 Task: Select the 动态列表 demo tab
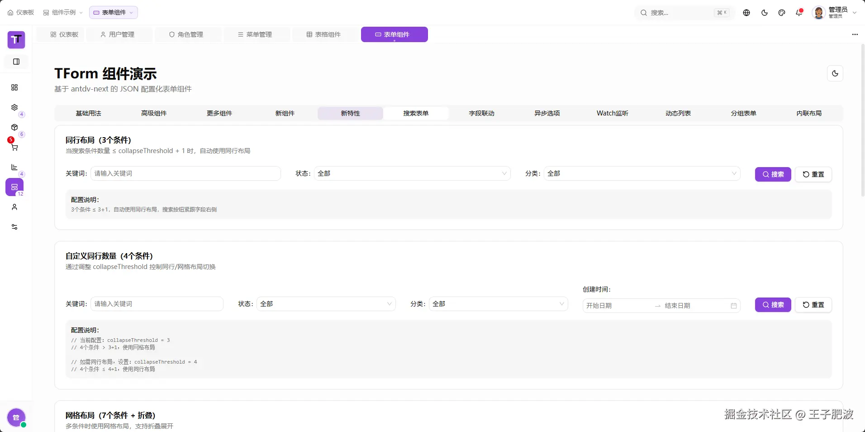click(678, 113)
